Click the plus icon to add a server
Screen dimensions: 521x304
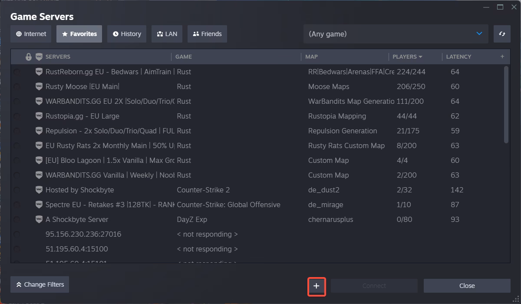click(x=317, y=286)
